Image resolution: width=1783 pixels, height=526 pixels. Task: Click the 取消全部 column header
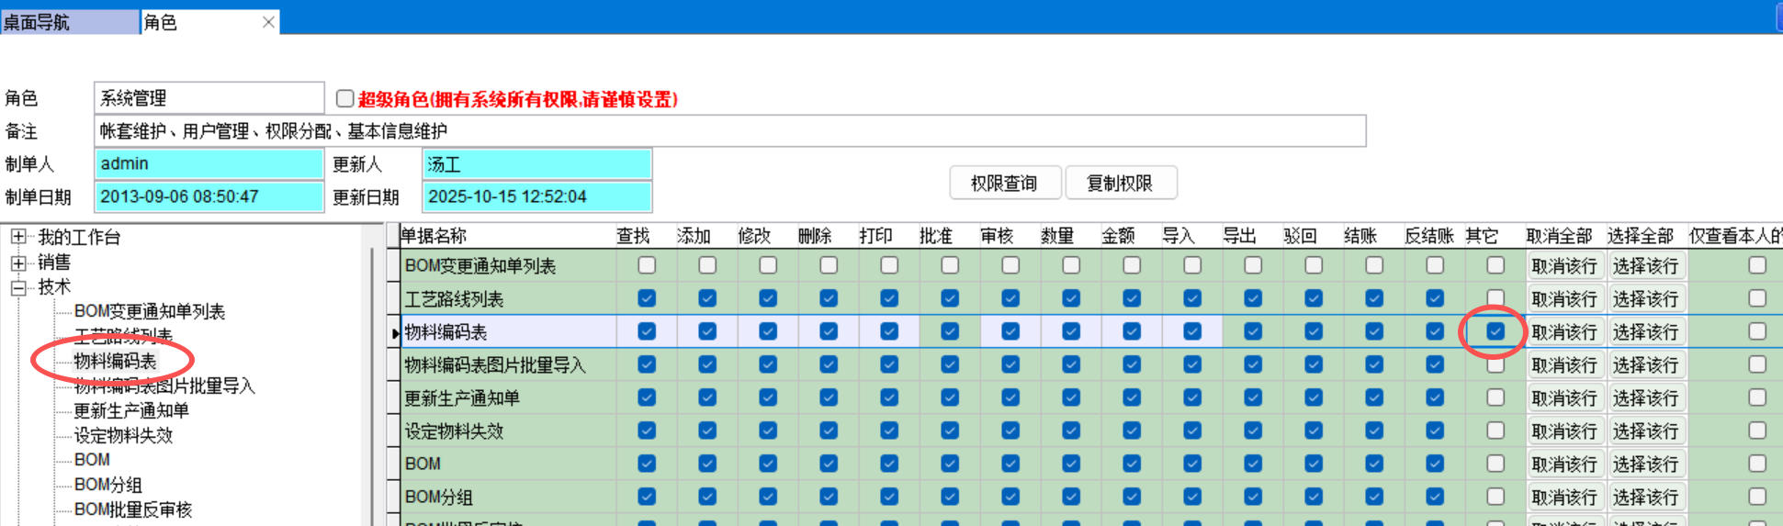pyautogui.click(x=1559, y=236)
